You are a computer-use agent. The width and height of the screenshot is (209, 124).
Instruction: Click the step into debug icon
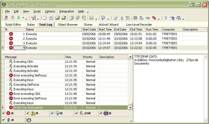[x=122, y=18]
